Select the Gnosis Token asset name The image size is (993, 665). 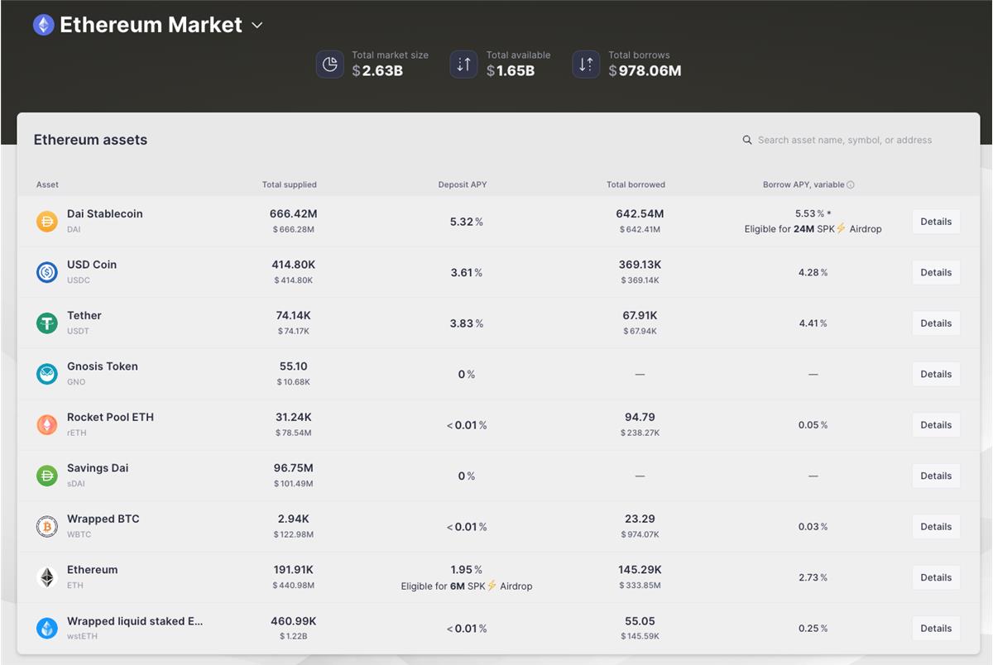click(x=103, y=366)
